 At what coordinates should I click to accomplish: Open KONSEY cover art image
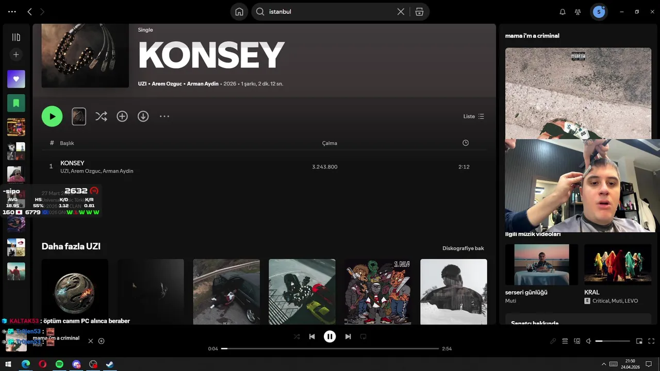(x=85, y=56)
